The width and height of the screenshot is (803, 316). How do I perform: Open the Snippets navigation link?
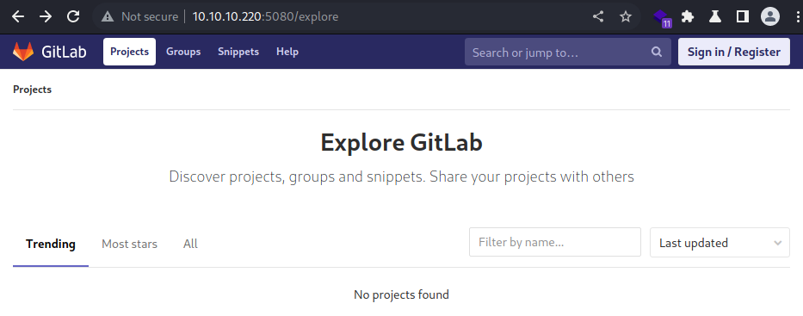238,52
